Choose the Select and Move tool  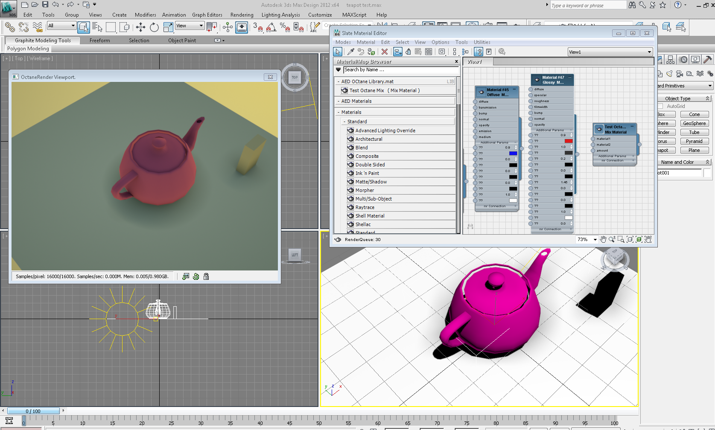pyautogui.click(x=140, y=27)
